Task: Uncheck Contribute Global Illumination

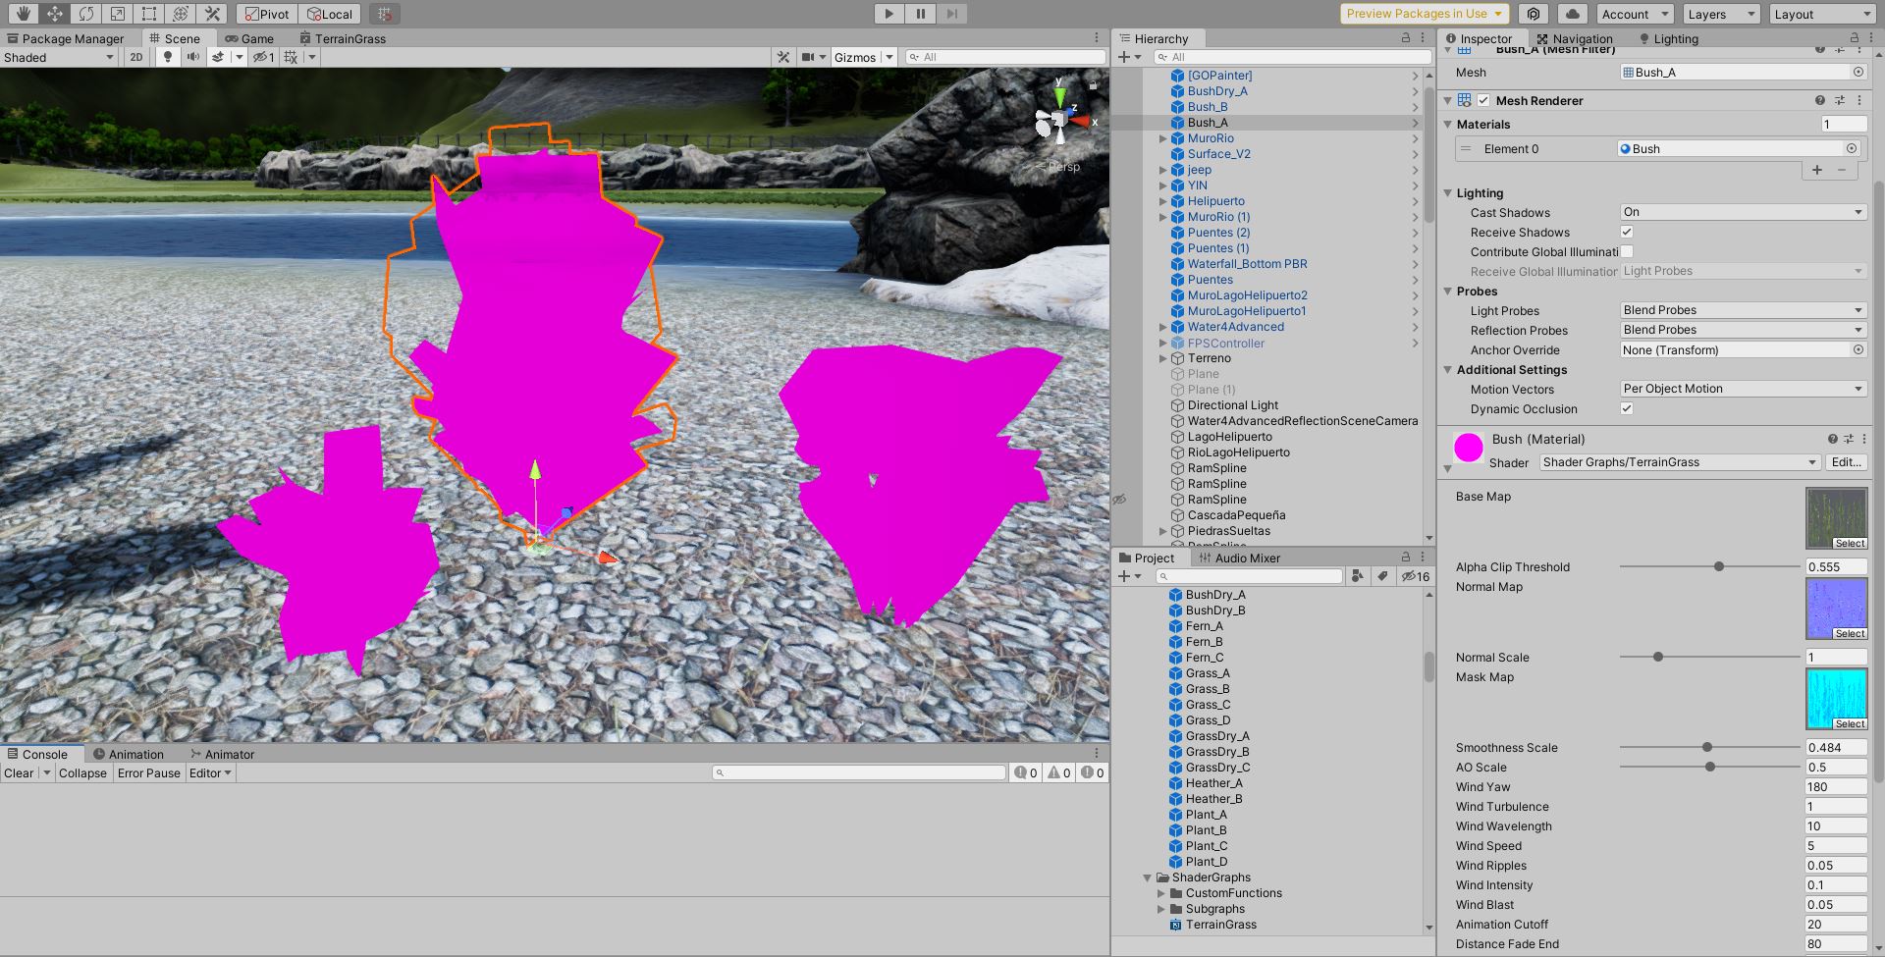Action: (x=1626, y=251)
